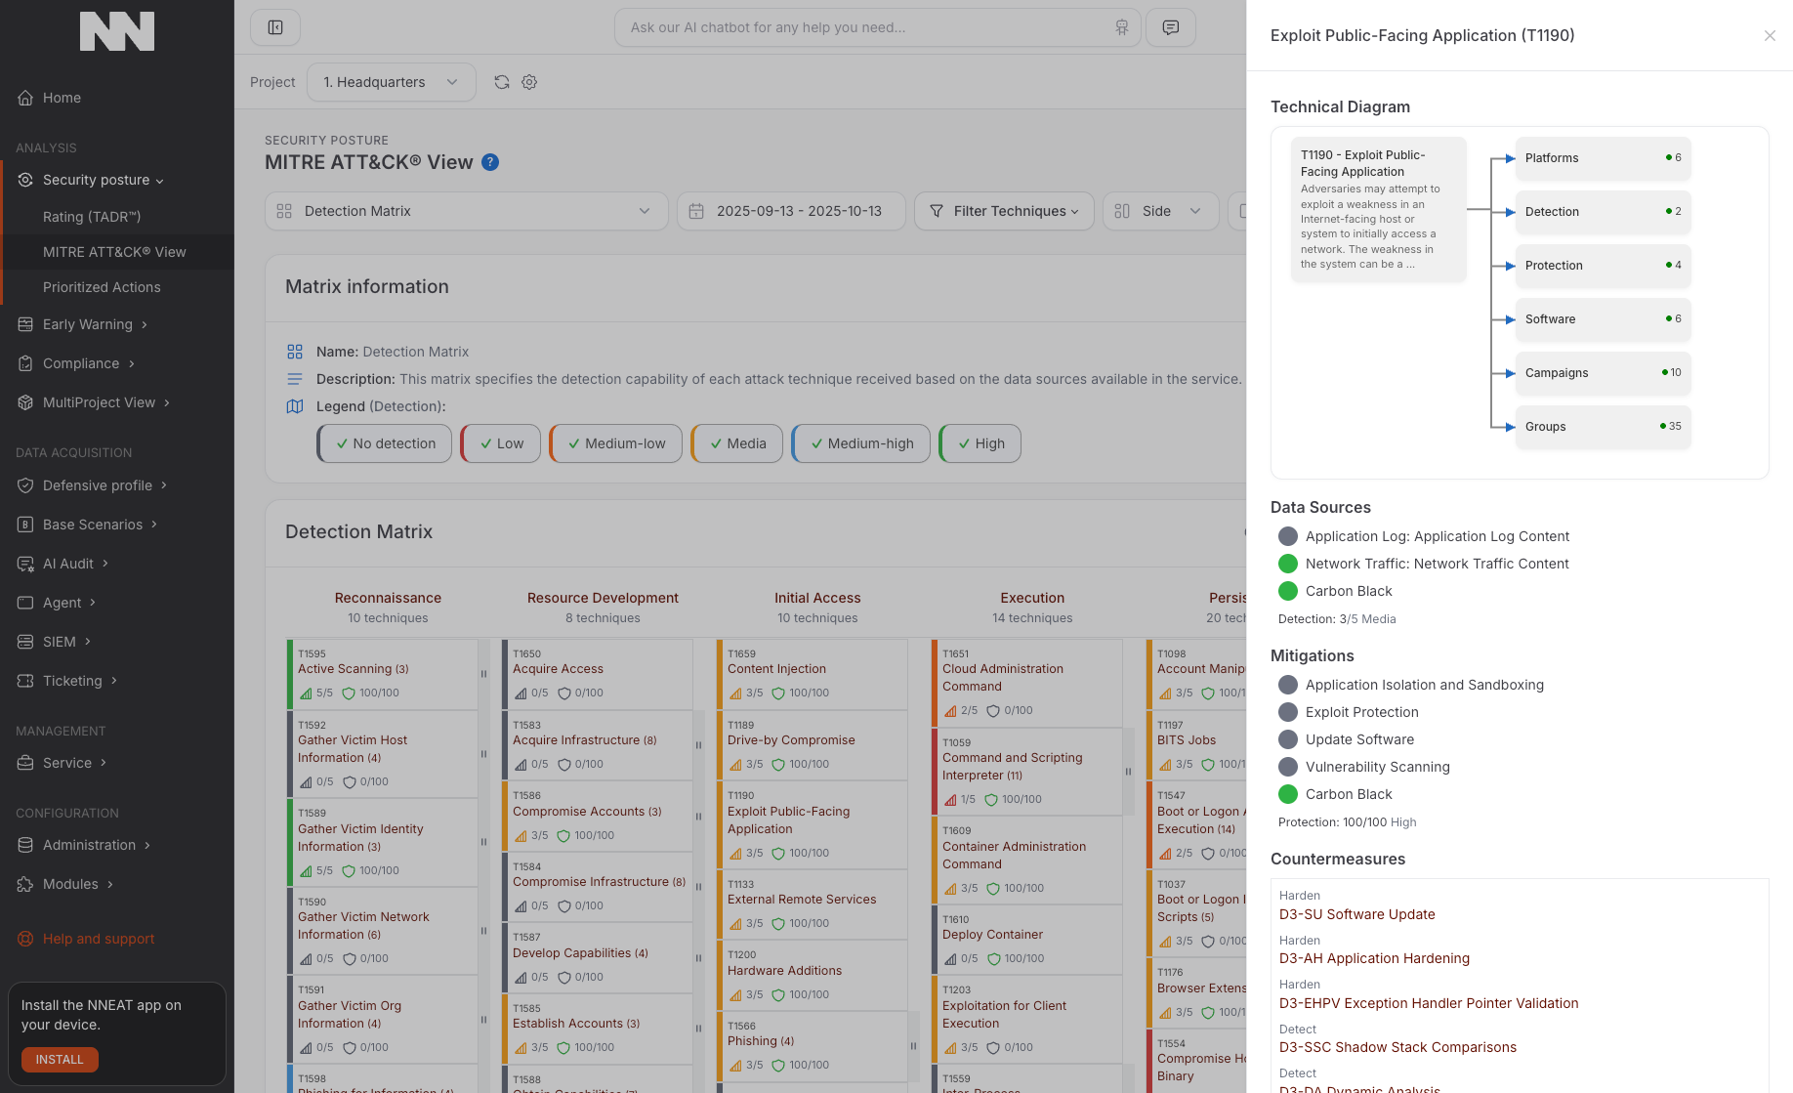Open project settings gear icon
Viewport: 1793px width, 1093px height.
tap(529, 82)
